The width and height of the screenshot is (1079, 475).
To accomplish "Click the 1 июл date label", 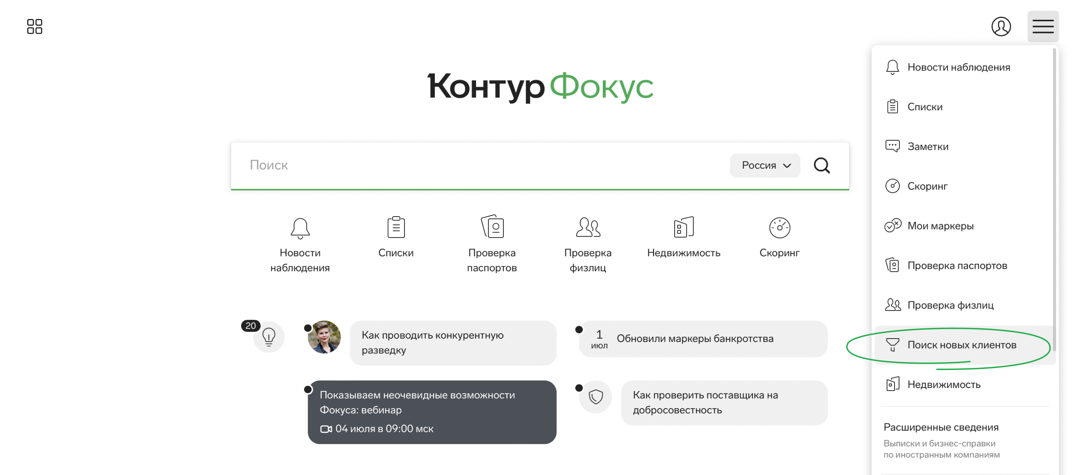I will coord(598,339).
